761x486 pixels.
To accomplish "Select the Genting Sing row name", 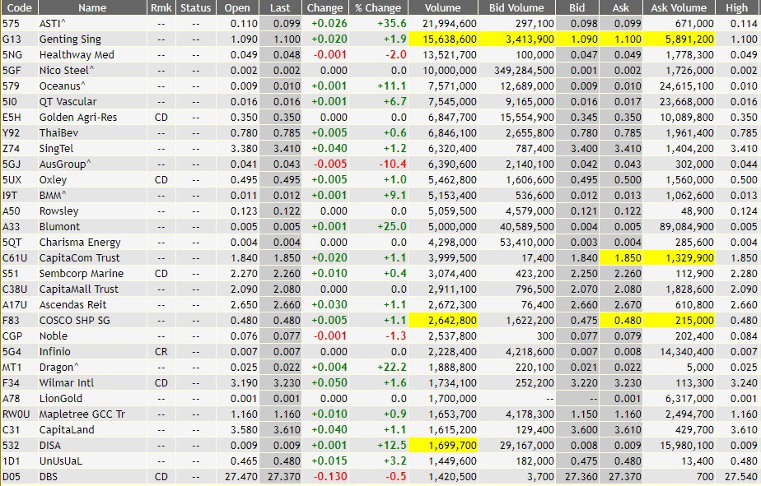I will pyautogui.click(x=70, y=39).
